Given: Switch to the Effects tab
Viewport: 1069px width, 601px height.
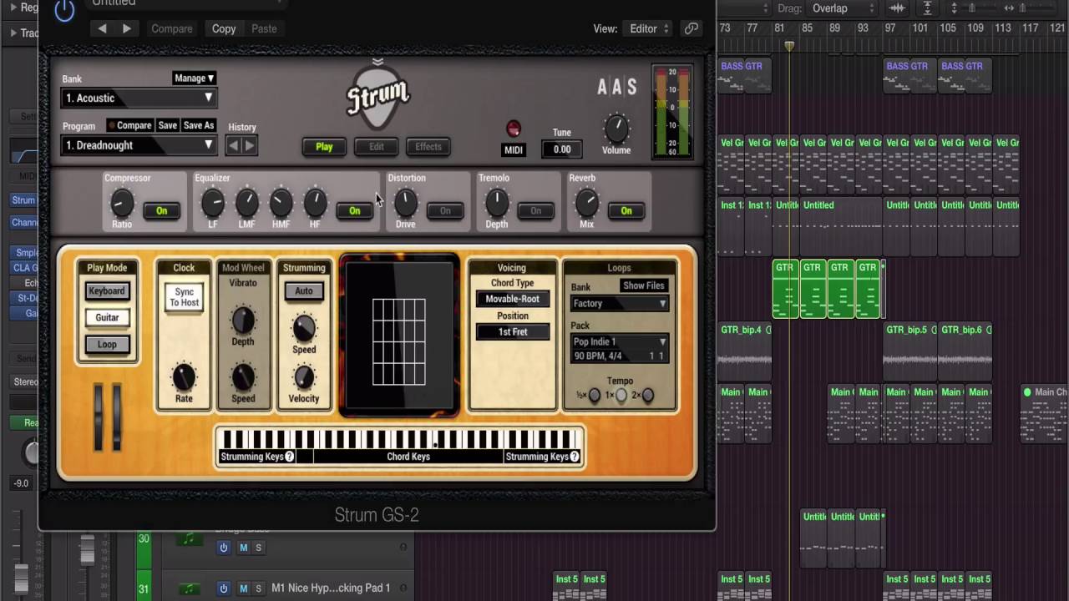Looking at the screenshot, I should pos(428,147).
